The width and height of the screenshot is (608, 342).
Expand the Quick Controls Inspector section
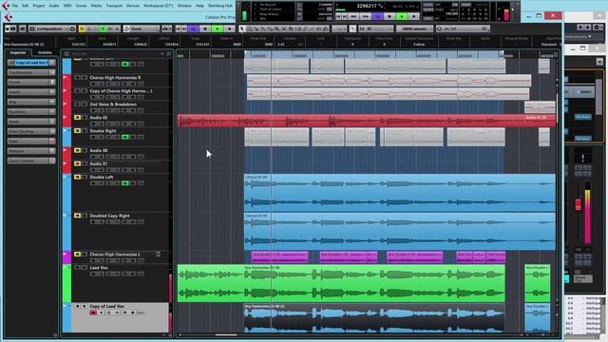[31, 161]
